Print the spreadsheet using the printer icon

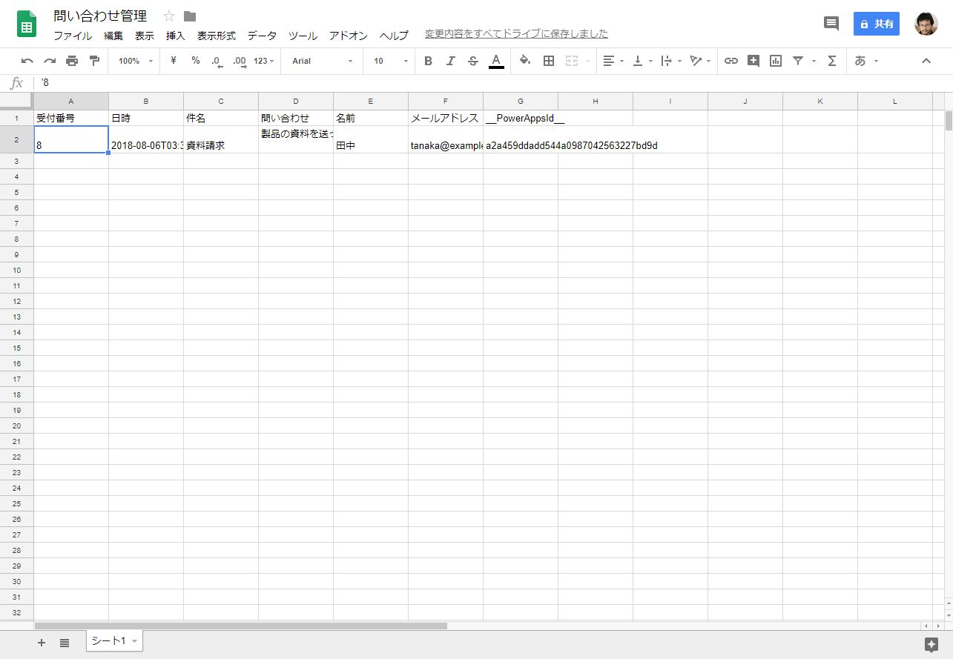pyautogui.click(x=72, y=61)
